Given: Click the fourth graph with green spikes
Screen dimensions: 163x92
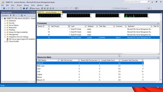Looking at the screenshot, I should pos(136,15).
